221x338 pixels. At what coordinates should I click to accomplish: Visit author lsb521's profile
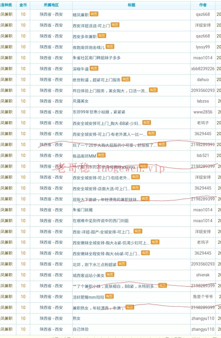point(203,155)
